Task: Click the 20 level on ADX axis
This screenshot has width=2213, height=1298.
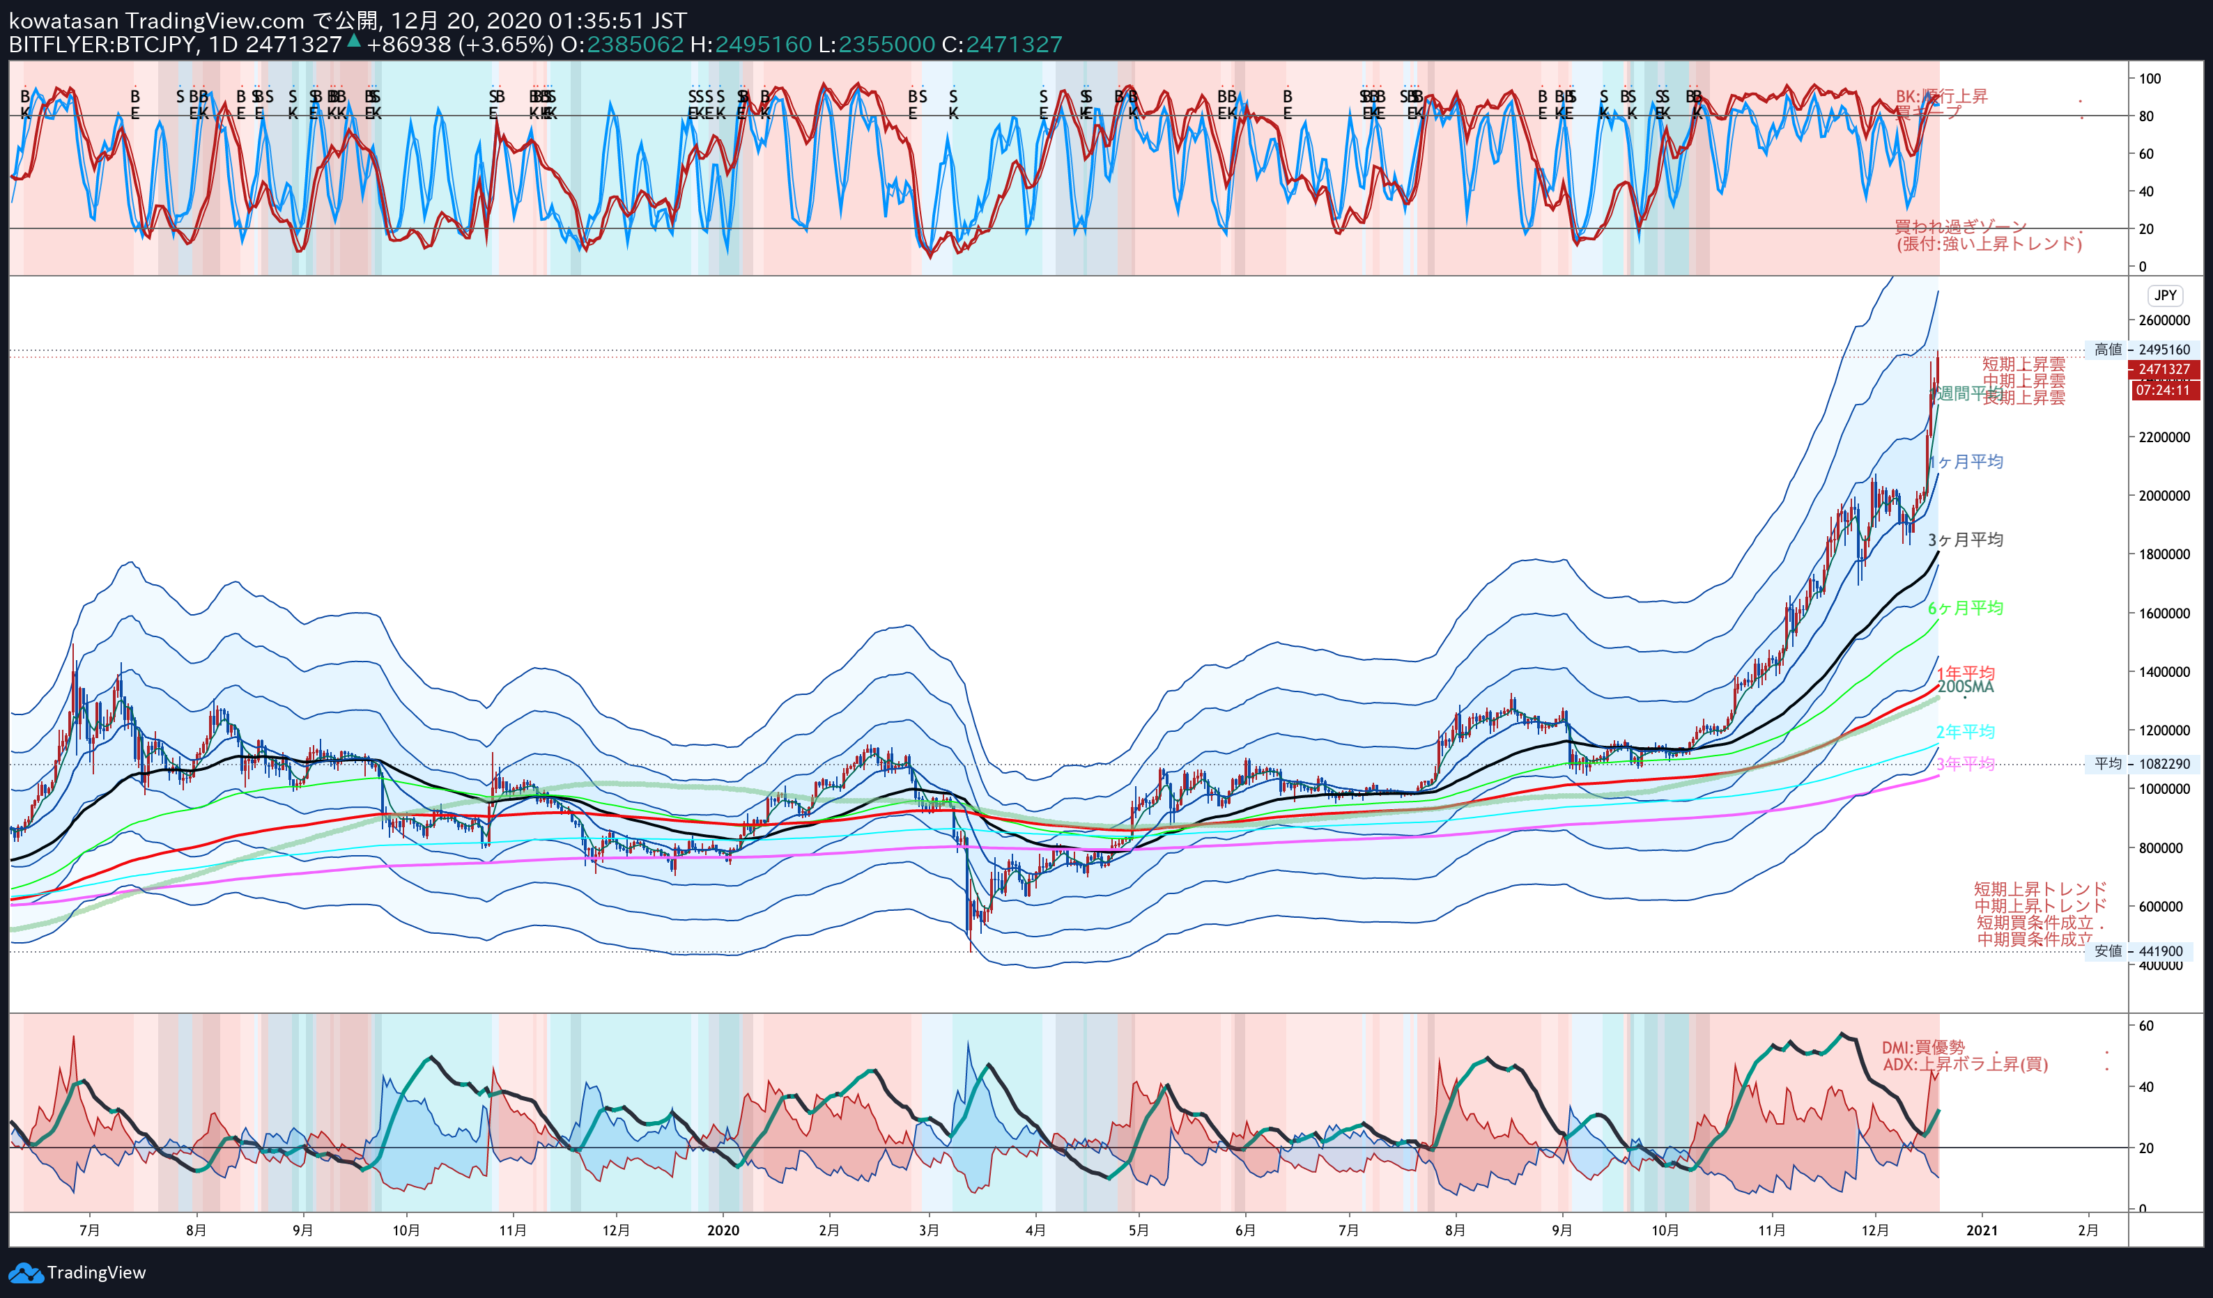Action: tap(2145, 1147)
